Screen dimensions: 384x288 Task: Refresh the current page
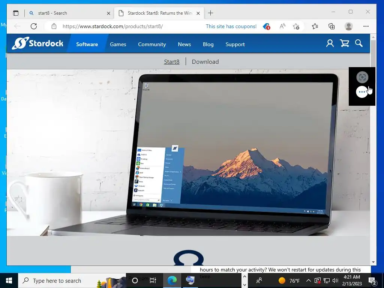point(34,26)
